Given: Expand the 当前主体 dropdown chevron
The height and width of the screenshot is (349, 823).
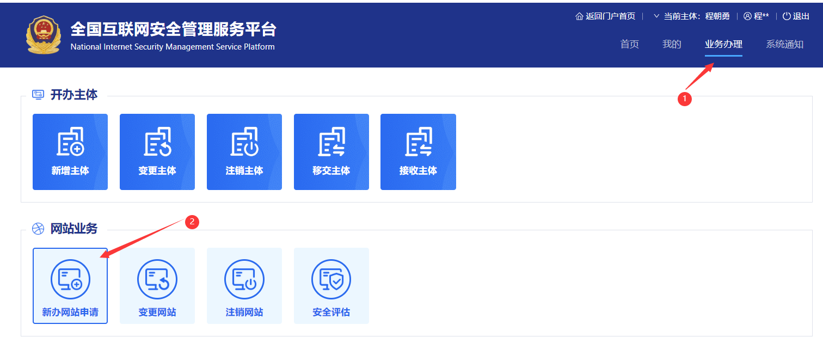Looking at the screenshot, I should [x=656, y=16].
